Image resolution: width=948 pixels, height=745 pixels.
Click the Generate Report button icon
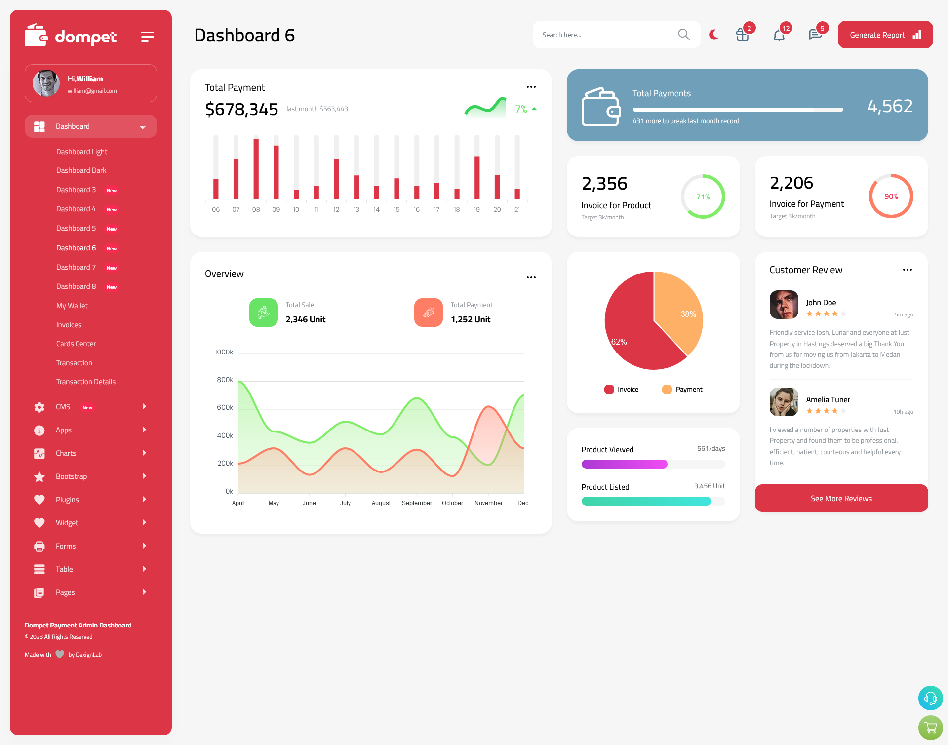point(916,34)
